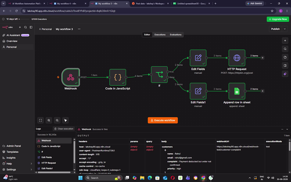This screenshot has height=182, width=291.
Task: Expand the Help submenu
Action: tap(31, 164)
